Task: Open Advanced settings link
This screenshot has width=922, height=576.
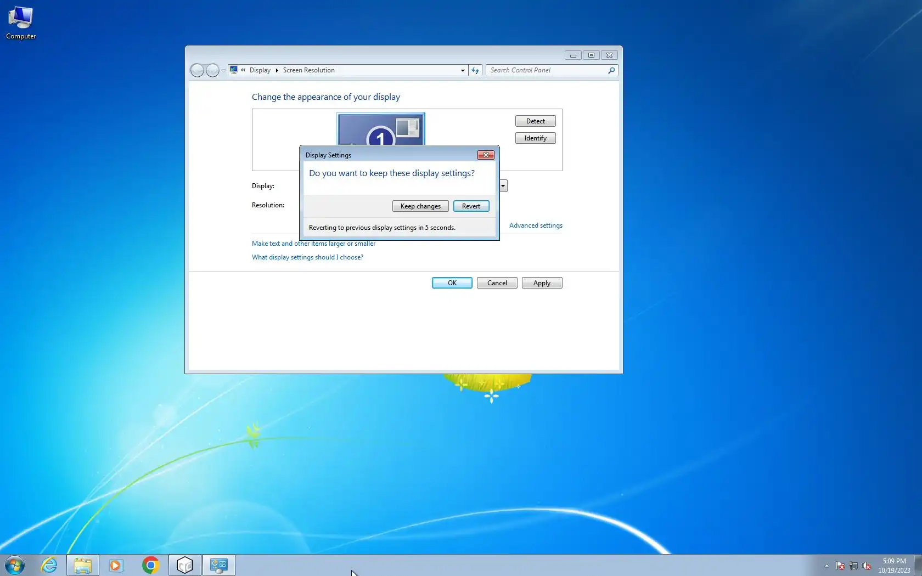Action: [x=536, y=225]
